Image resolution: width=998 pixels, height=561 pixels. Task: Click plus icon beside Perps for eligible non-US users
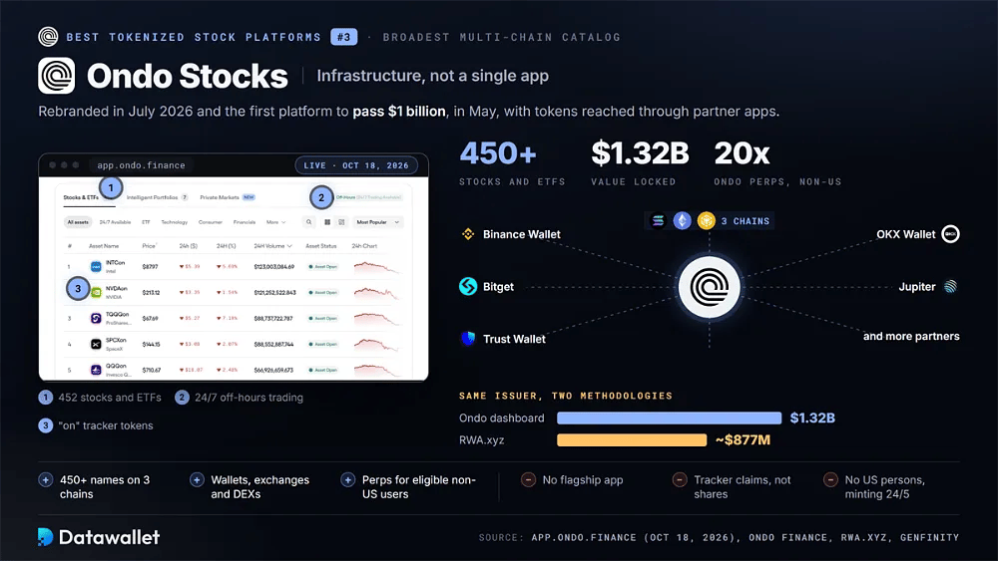click(347, 480)
